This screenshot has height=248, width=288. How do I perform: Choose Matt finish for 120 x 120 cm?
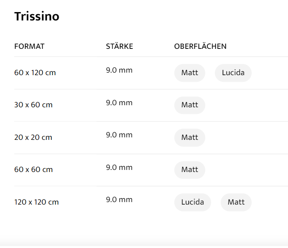pyautogui.click(x=236, y=202)
